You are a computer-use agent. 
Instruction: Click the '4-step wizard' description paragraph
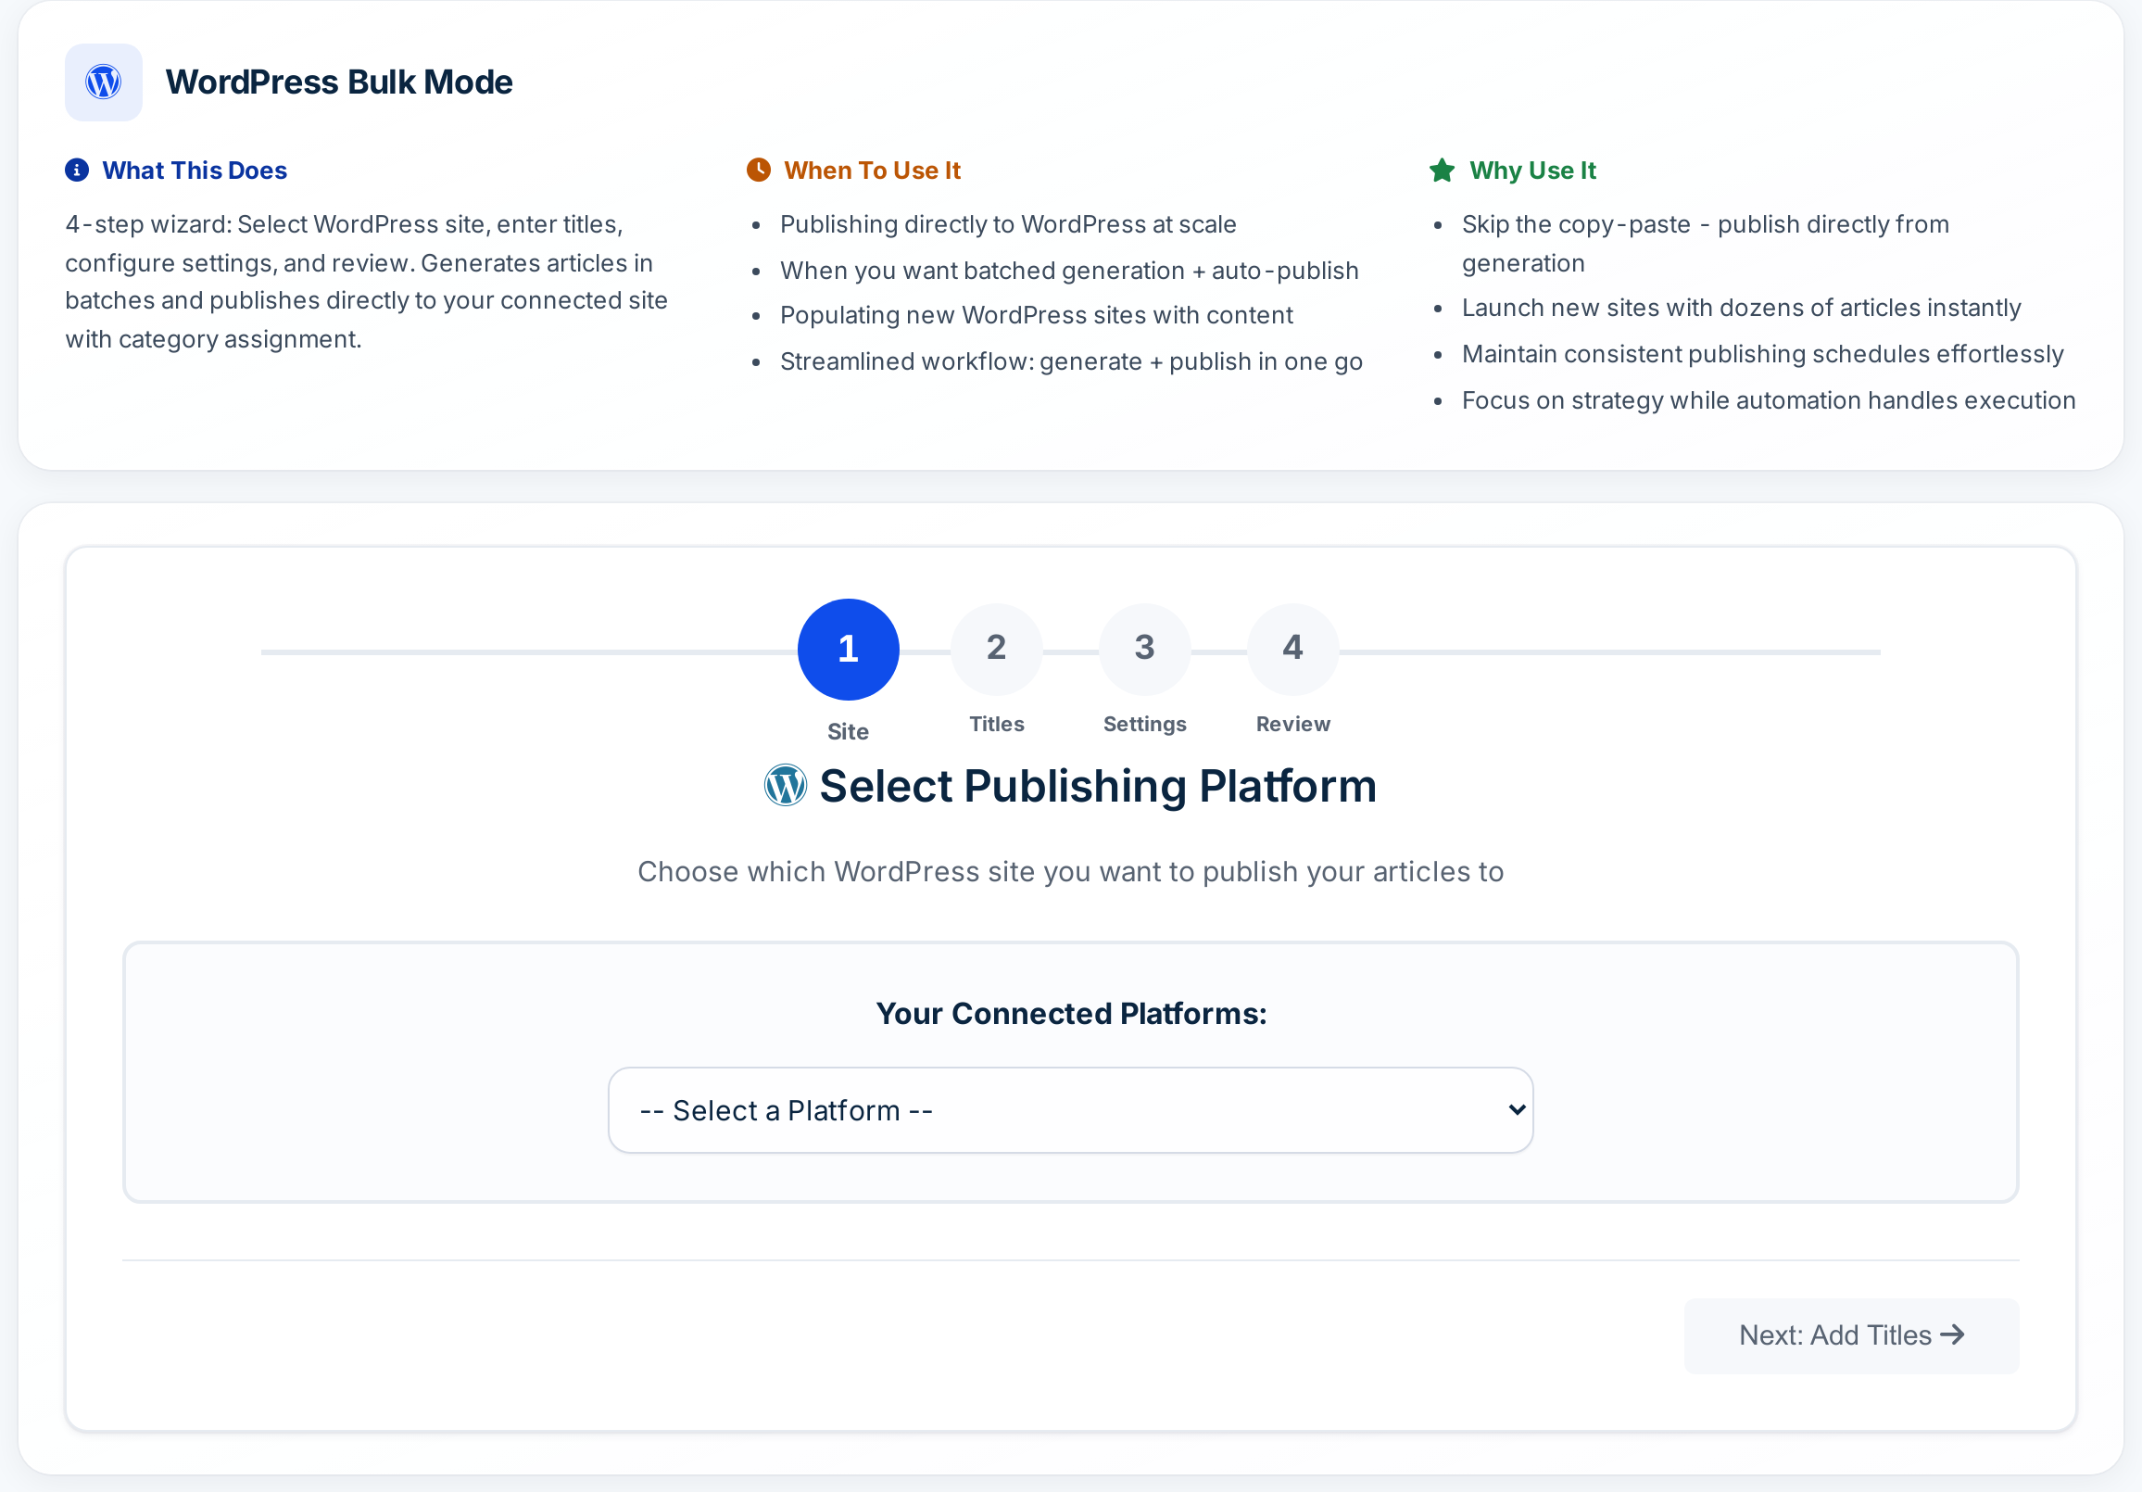367,282
